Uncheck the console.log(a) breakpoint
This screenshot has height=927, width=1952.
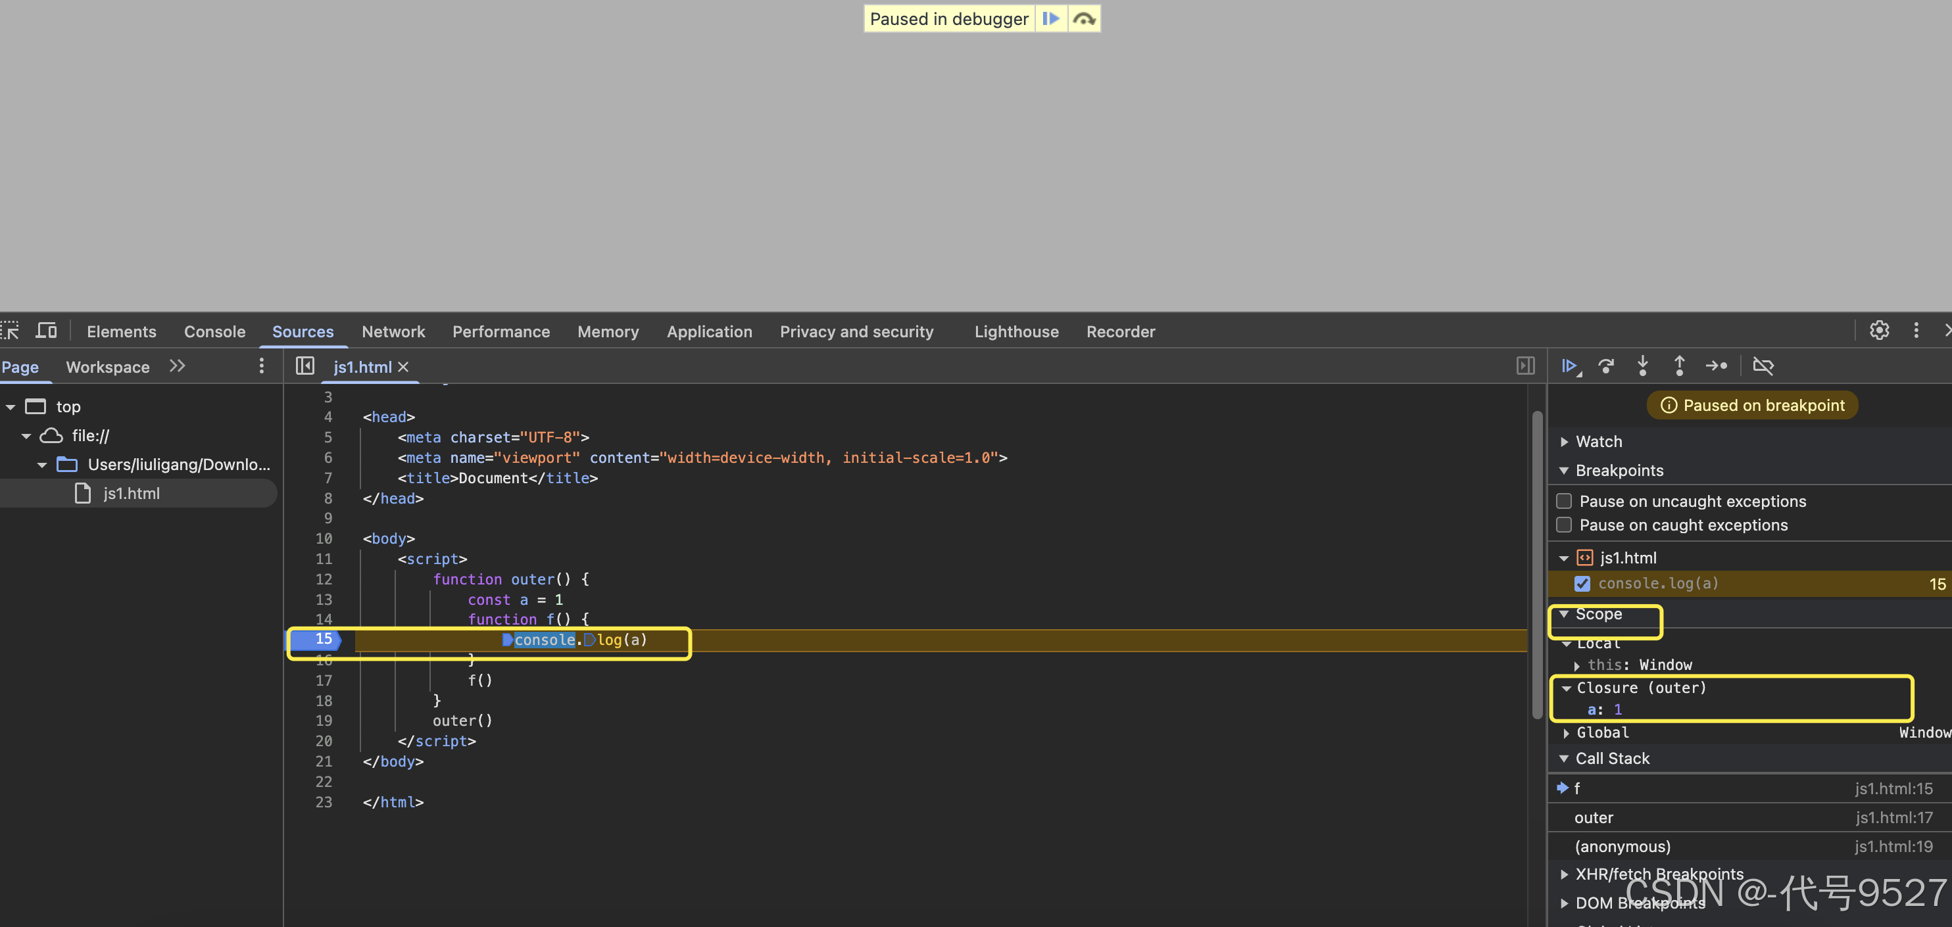coord(1582,584)
